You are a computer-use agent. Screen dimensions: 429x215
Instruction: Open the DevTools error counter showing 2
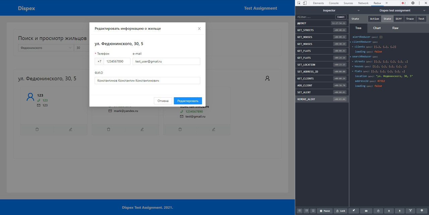pyautogui.click(x=404, y=3)
